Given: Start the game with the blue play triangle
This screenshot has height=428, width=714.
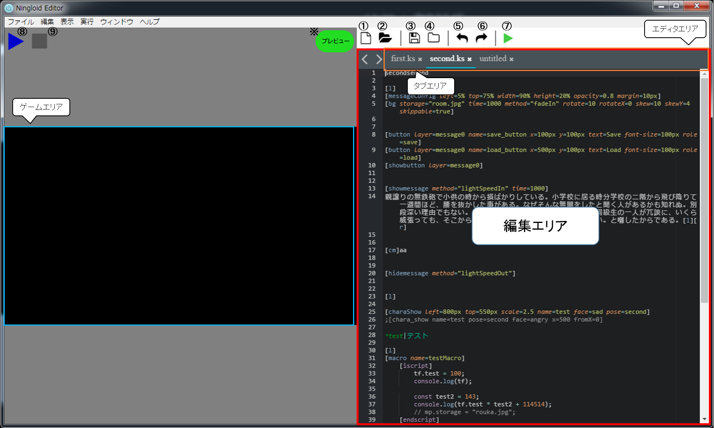Looking at the screenshot, I should point(16,41).
